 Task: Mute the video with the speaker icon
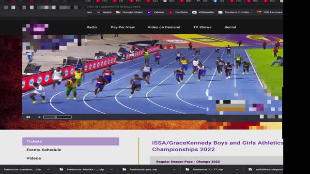click(39, 117)
